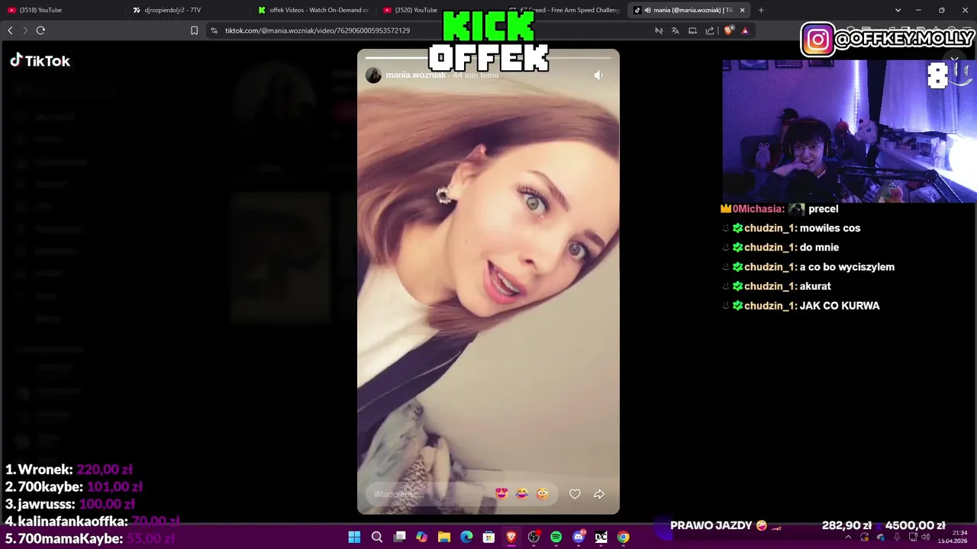Screen dimensions: 977x549
Task: Open the mania.wozniak username link
Action: [415, 75]
